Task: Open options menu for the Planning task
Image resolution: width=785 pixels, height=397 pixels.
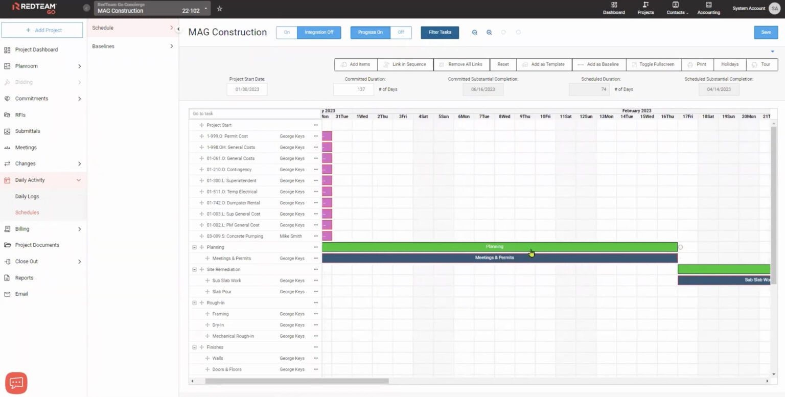Action: tap(315, 247)
